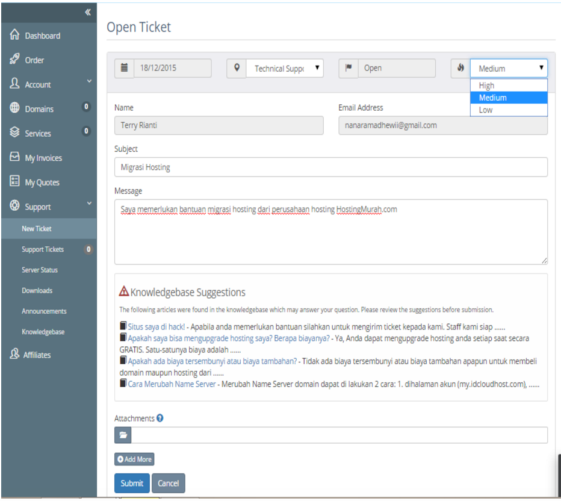Select High priority from the open list
Image resolution: width=561 pixels, height=501 pixels.
(507, 86)
